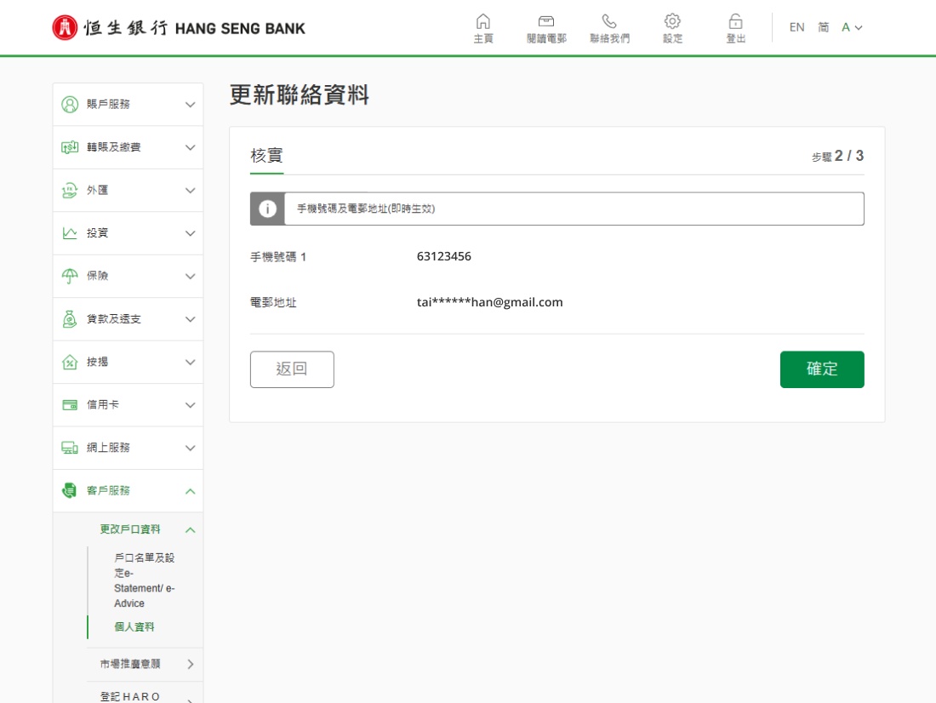Switch language to EN

[x=796, y=27]
